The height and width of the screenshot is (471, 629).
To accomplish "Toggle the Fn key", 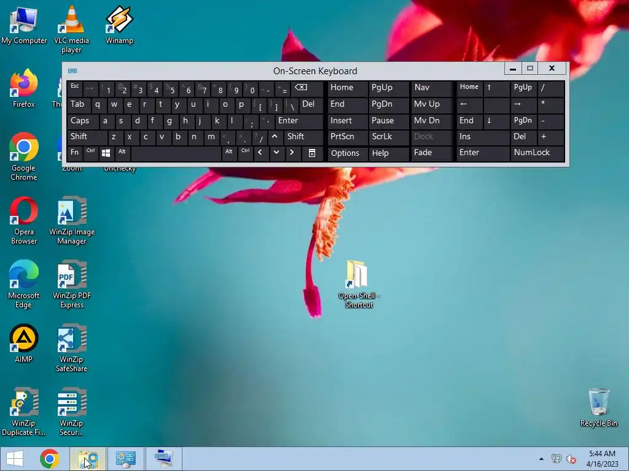I will [x=75, y=153].
